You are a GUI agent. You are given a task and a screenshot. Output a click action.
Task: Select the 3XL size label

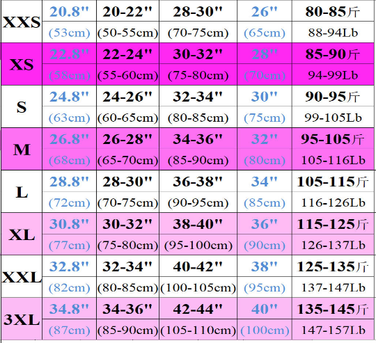point(22,319)
